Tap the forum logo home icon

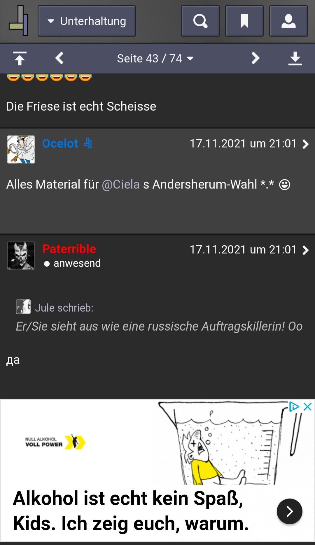pyautogui.click(x=18, y=21)
